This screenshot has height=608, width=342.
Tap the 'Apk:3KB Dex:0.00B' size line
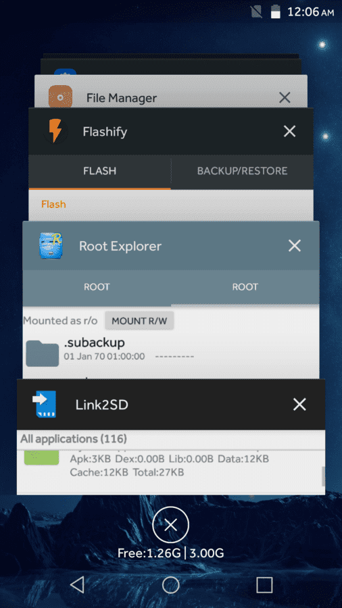[169, 459]
